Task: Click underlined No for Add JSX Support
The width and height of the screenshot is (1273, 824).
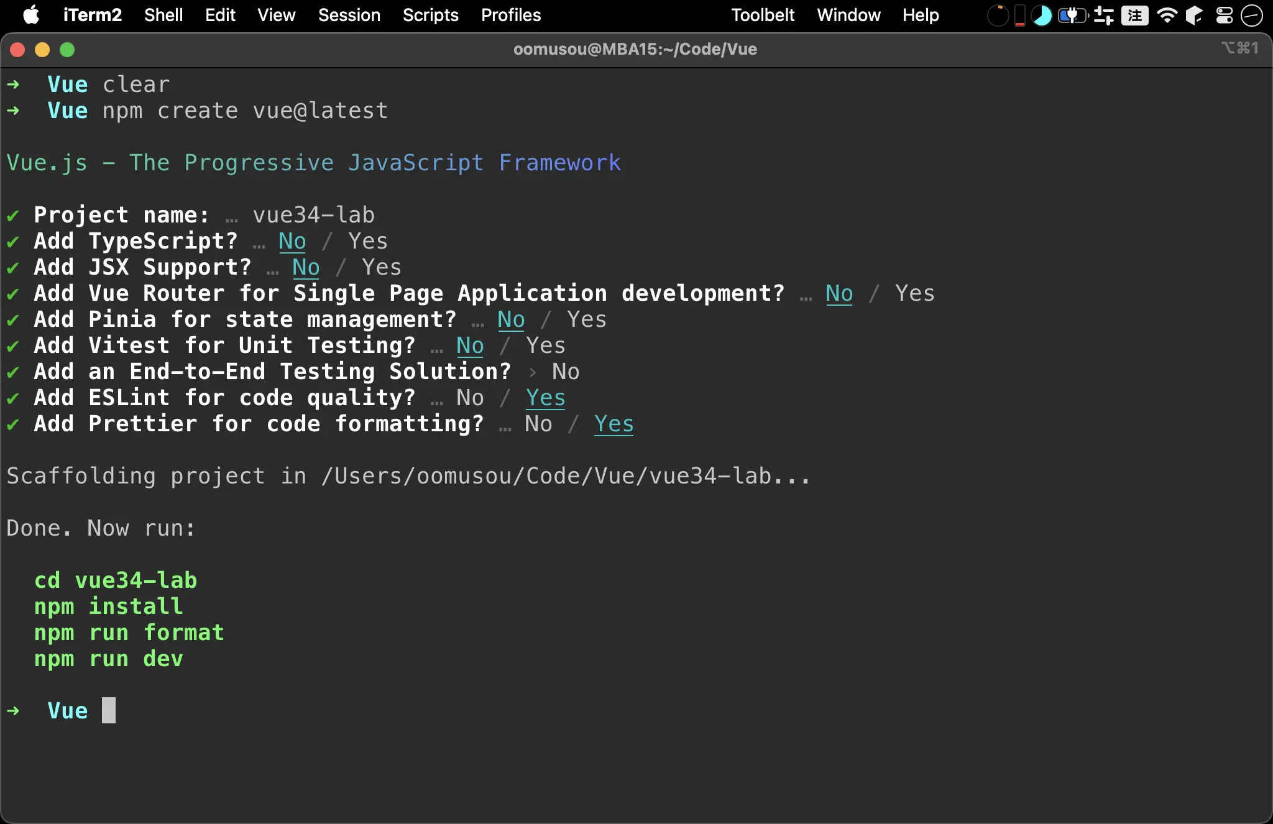Action: pos(306,267)
